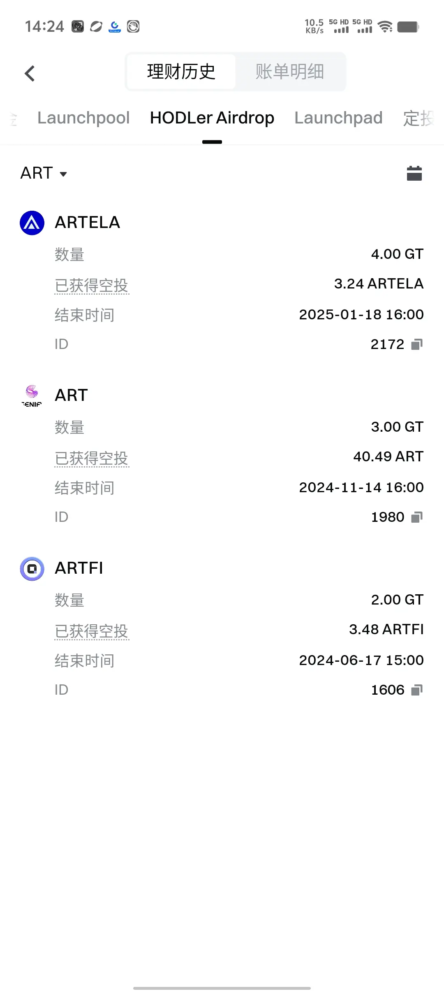This screenshot has height=991, width=444.
Task: Tap the Wi-Fi status bar icon
Action: pyautogui.click(x=385, y=27)
